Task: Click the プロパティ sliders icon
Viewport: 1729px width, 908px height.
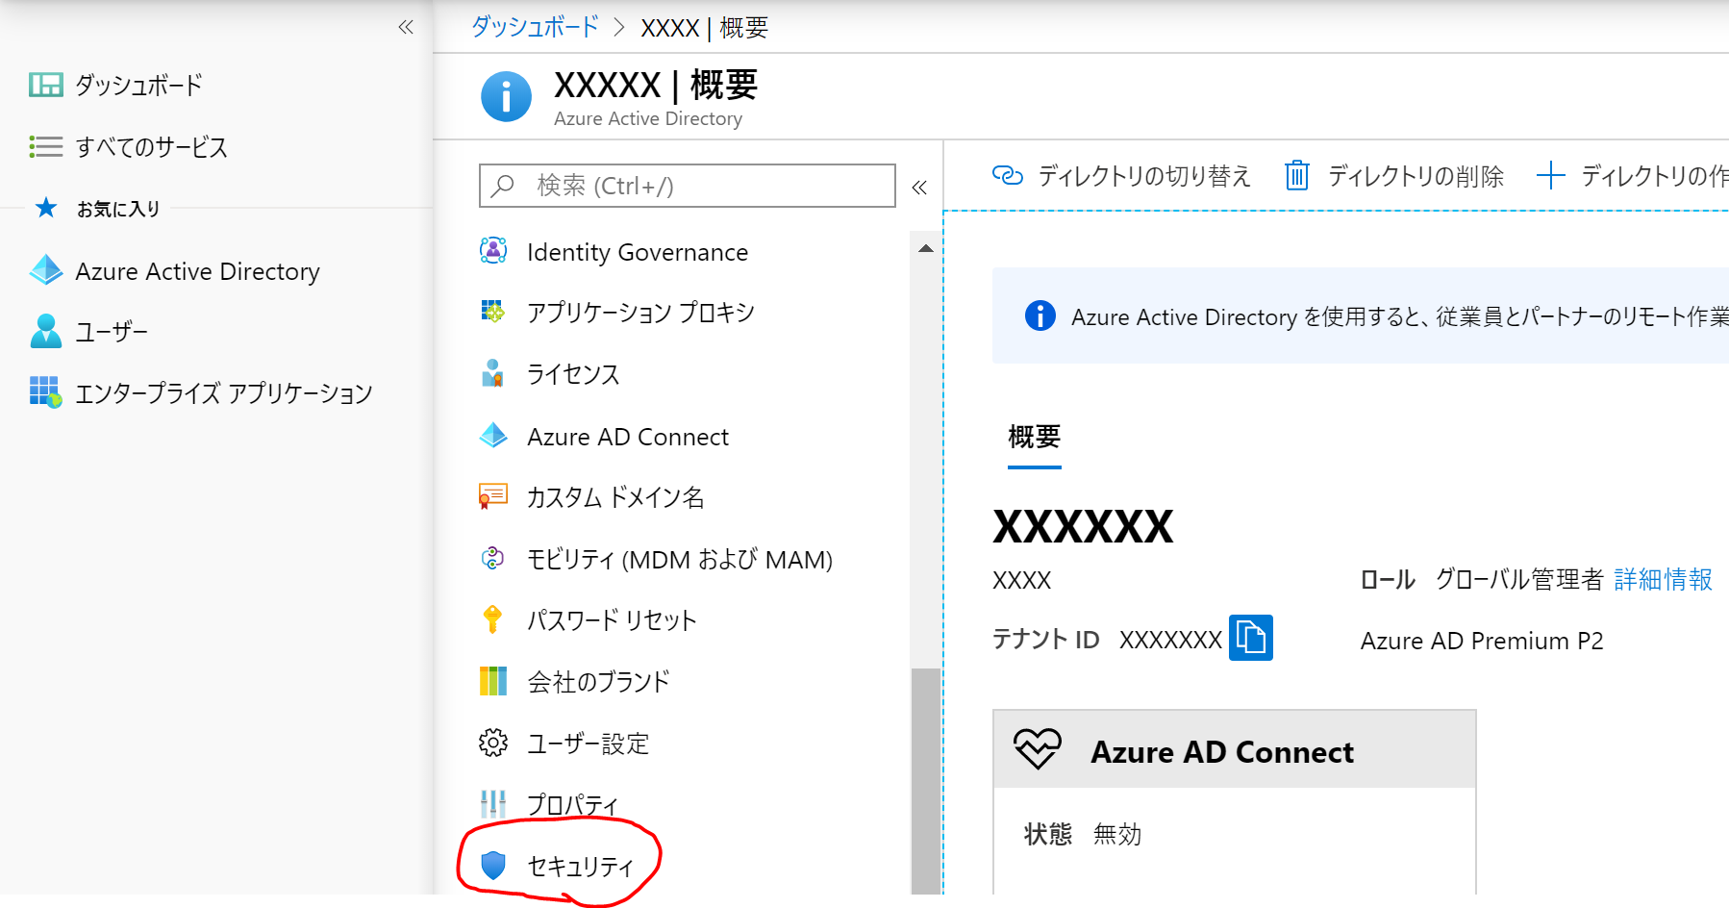Action: (x=493, y=804)
